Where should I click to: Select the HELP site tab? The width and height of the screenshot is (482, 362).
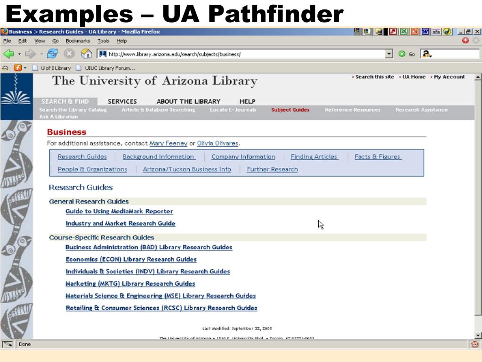(248, 102)
